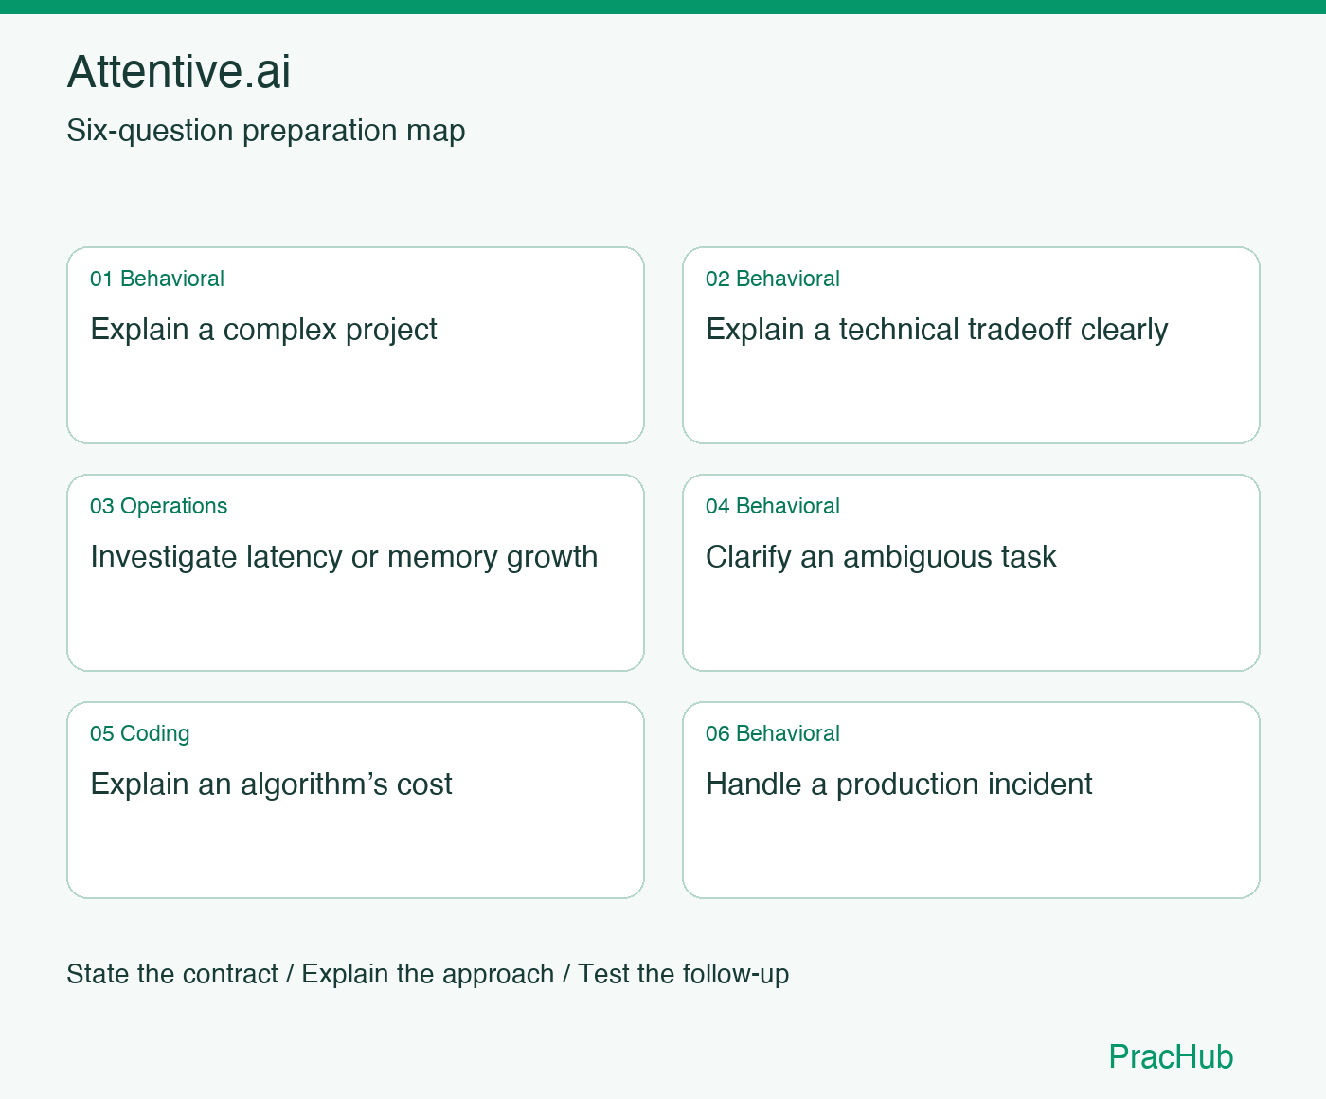Click the Attentive.ai heading
The image size is (1326, 1099).
point(179,72)
